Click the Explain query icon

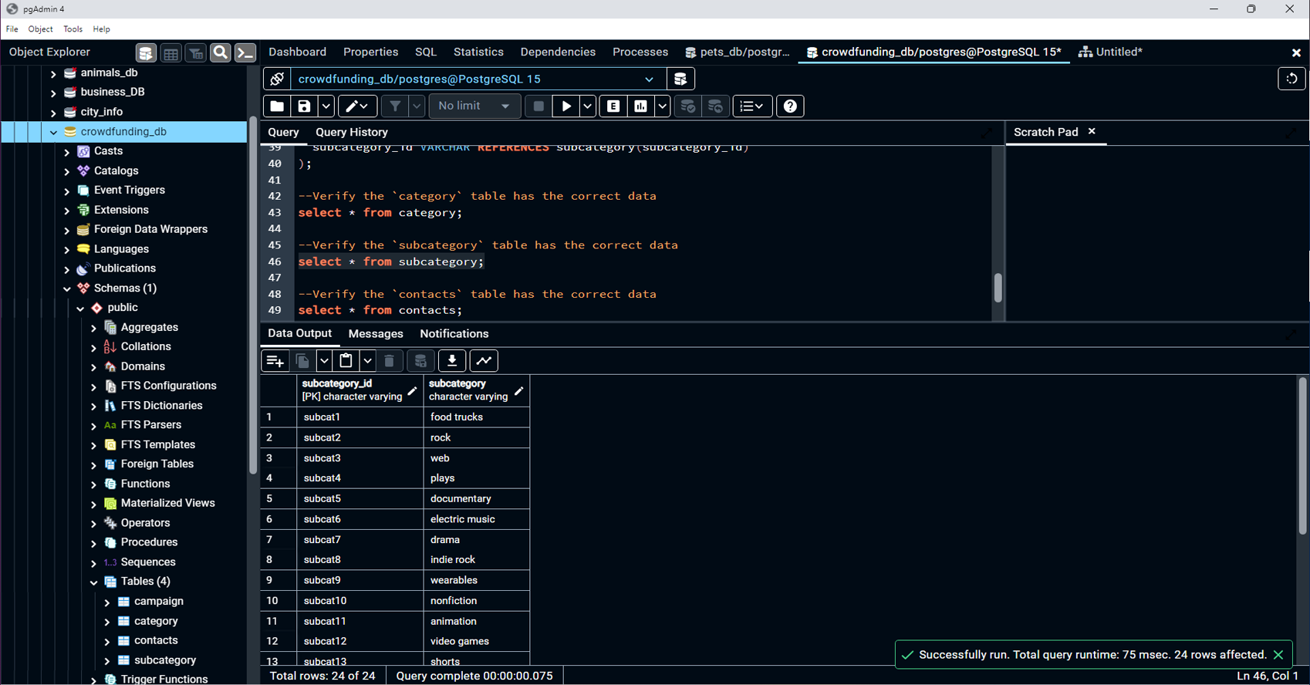tap(613, 106)
